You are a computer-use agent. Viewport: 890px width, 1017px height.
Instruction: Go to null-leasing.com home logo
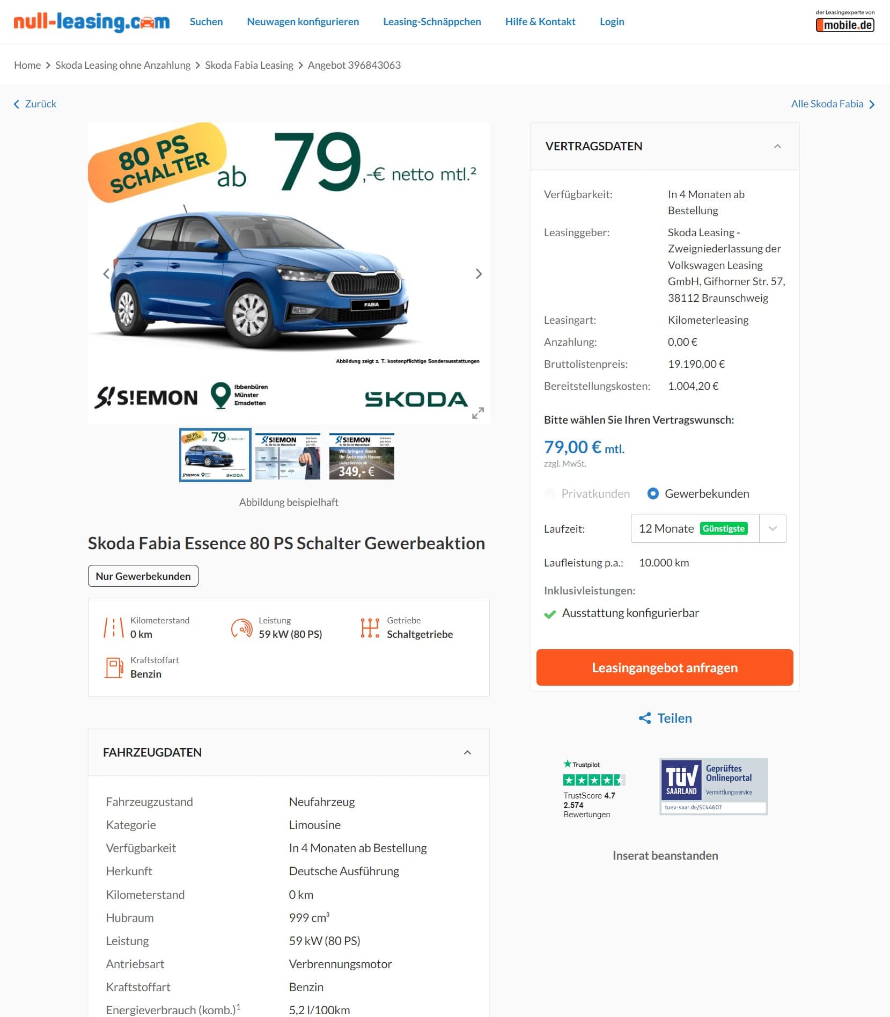pos(91,22)
